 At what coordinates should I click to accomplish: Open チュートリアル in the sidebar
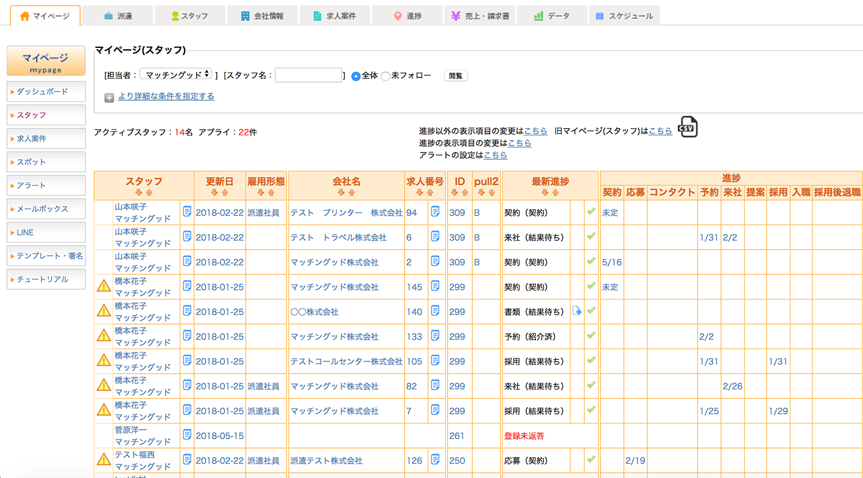[x=46, y=279]
